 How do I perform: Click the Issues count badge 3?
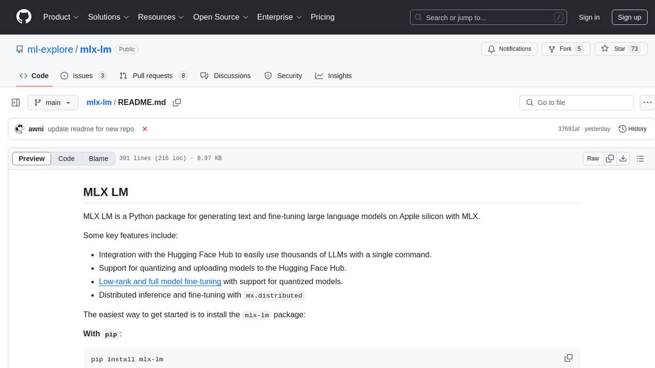(102, 76)
